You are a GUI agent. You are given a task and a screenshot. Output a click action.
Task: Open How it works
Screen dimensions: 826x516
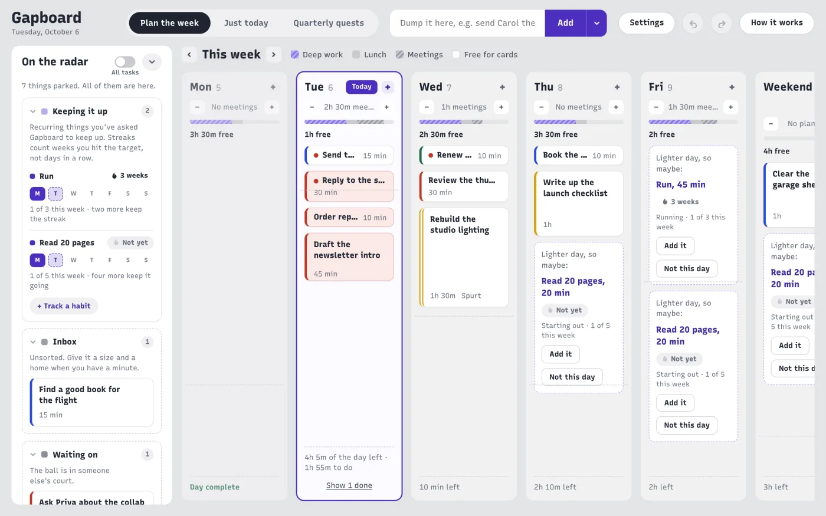(x=776, y=23)
